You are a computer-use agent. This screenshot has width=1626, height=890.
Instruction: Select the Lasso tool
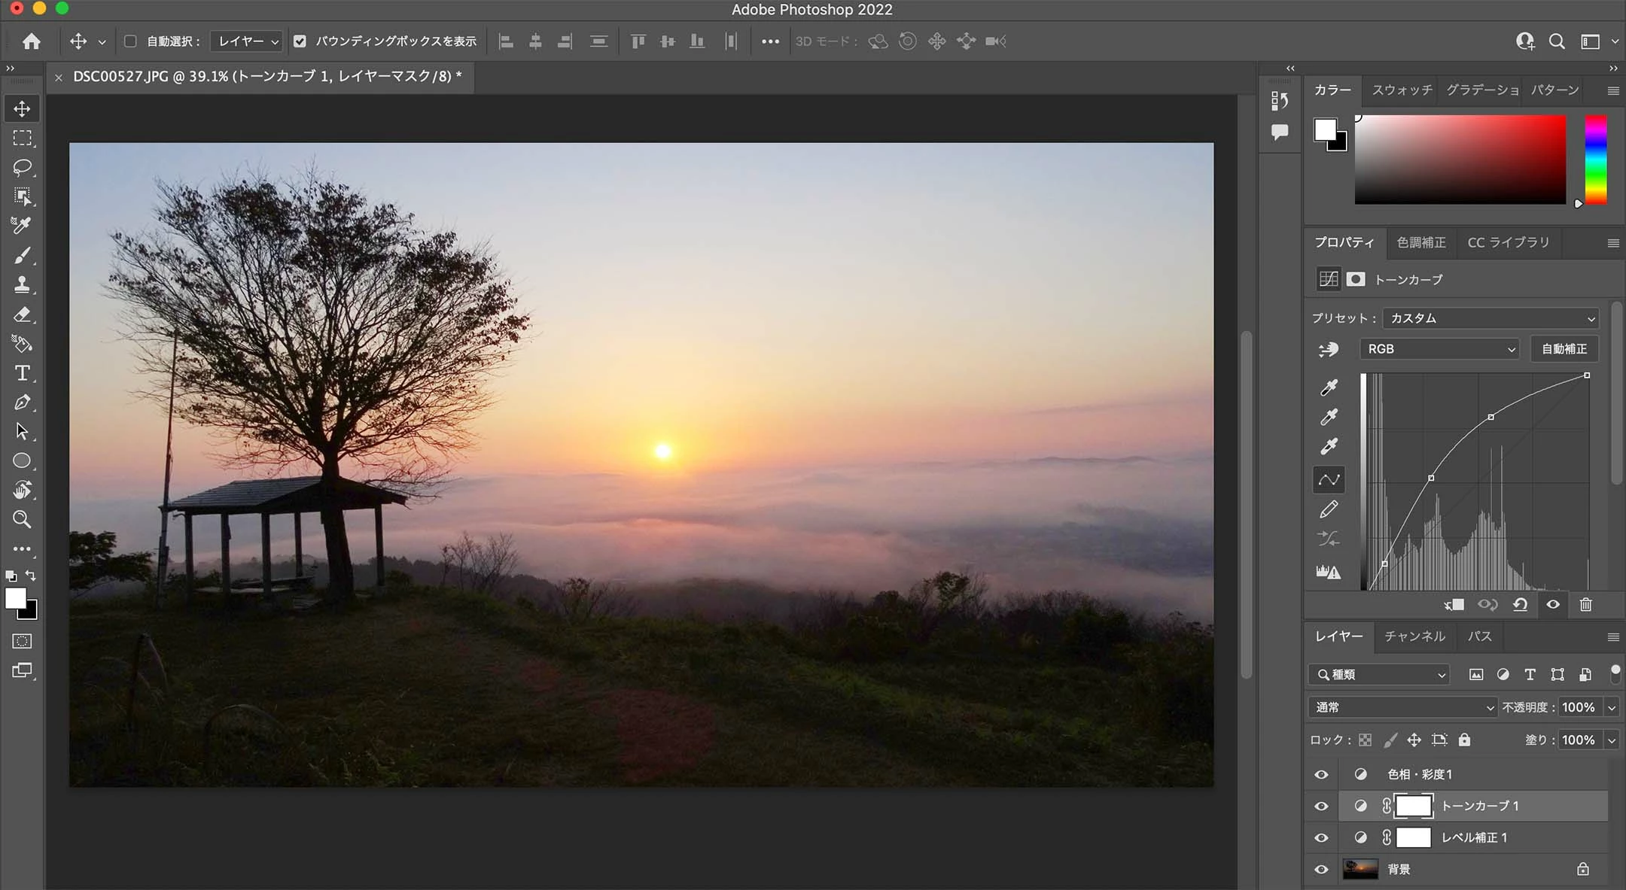(x=22, y=167)
